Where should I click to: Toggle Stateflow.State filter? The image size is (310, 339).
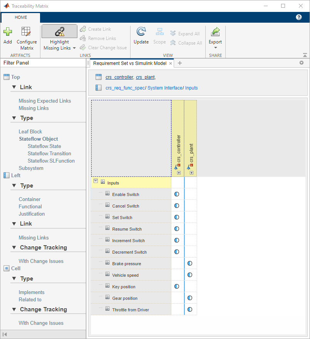44,146
